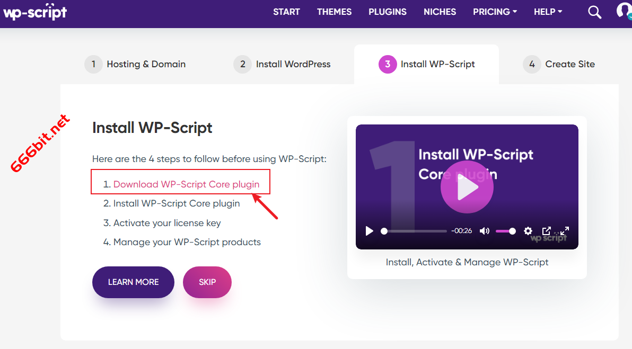The width and height of the screenshot is (632, 349).
Task: Click the -00:26 remaining time display
Action: [461, 231]
